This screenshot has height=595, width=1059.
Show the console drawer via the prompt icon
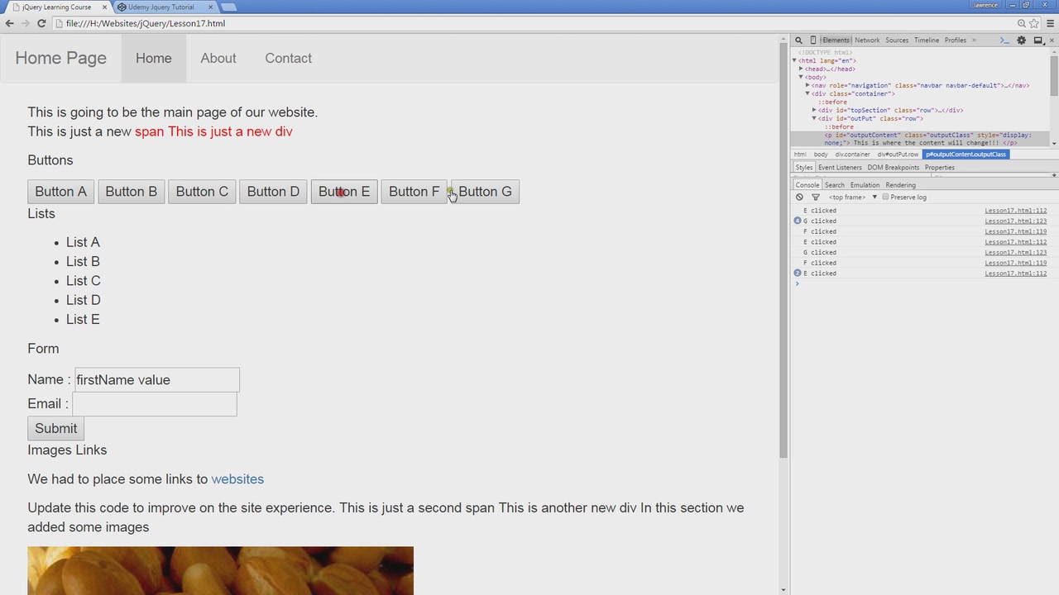coord(1004,40)
